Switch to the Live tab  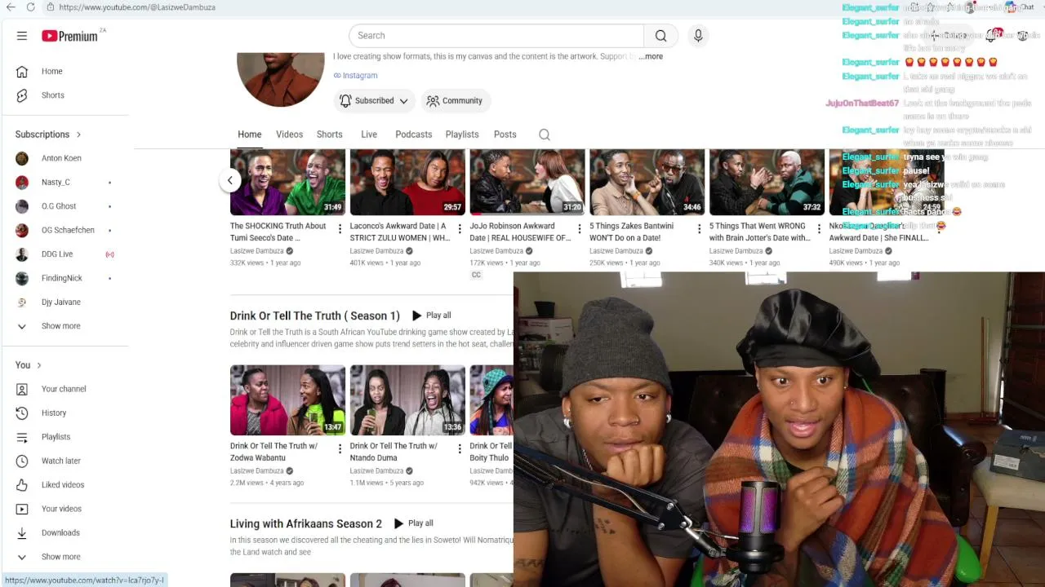coord(369,135)
